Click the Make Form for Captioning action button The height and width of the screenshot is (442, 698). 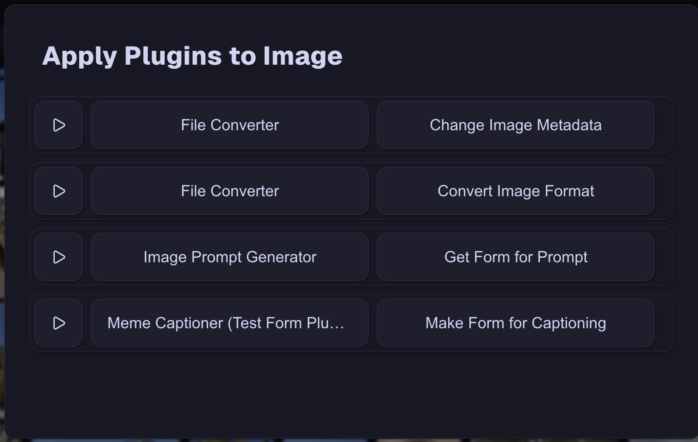515,323
